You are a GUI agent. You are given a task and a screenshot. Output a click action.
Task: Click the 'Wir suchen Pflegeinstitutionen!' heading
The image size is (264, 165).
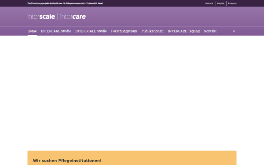pos(67,161)
